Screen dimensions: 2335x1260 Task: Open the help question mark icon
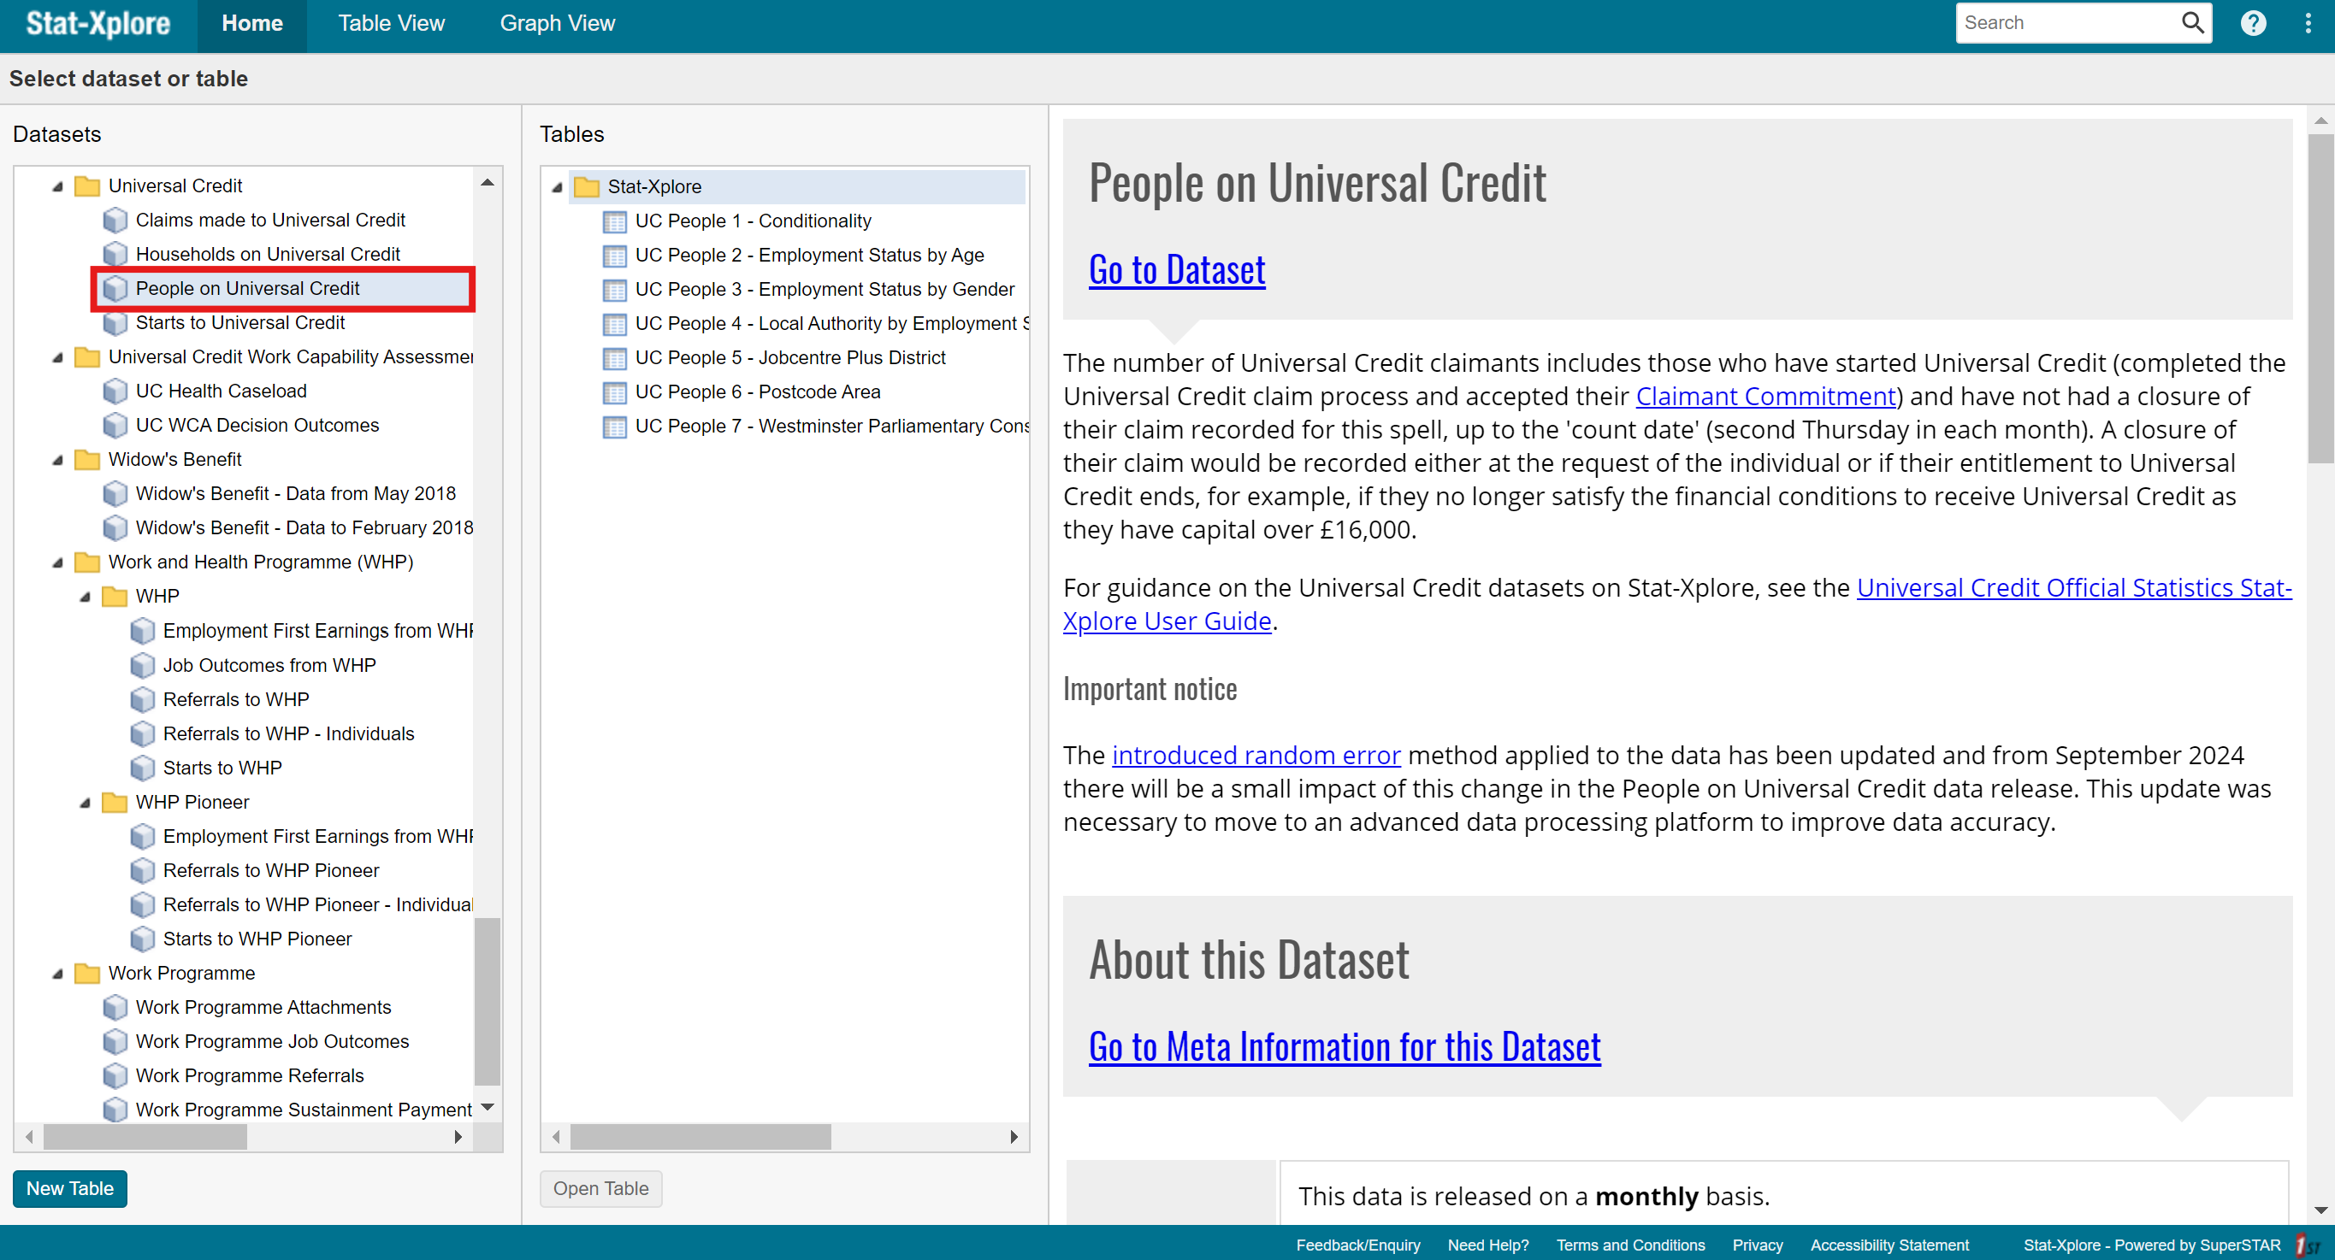coord(2253,22)
